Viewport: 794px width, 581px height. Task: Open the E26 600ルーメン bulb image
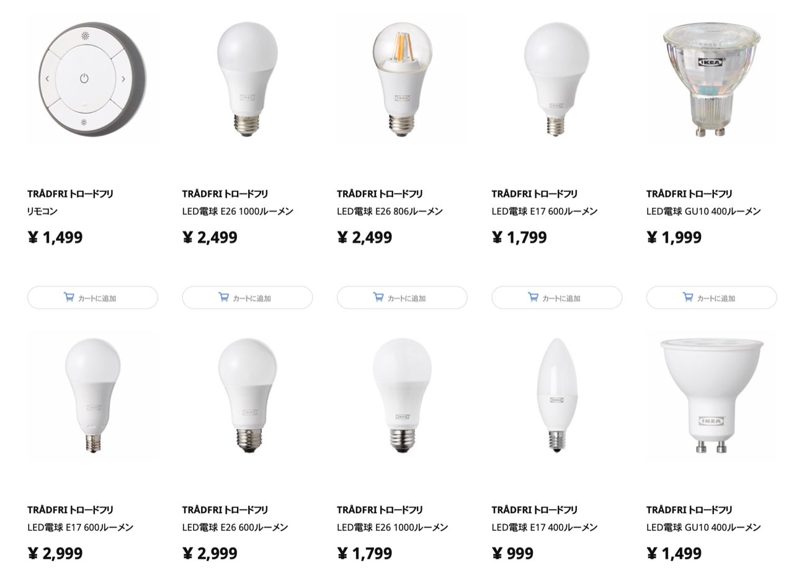(x=247, y=396)
